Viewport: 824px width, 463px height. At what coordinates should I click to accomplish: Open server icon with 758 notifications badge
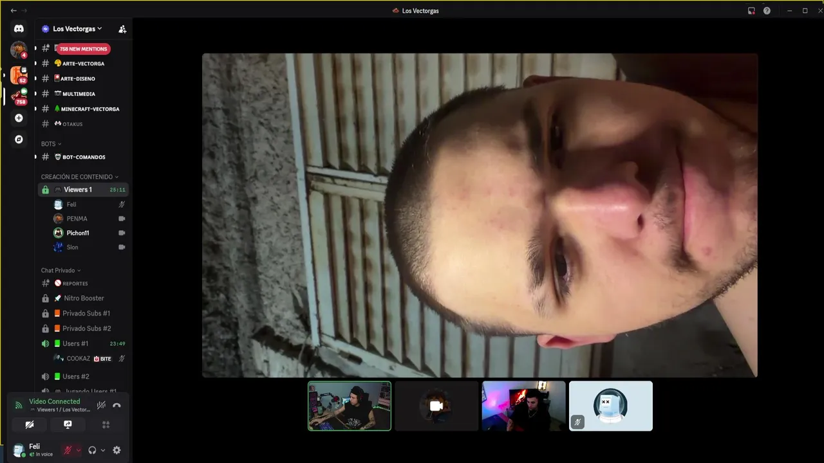19,96
